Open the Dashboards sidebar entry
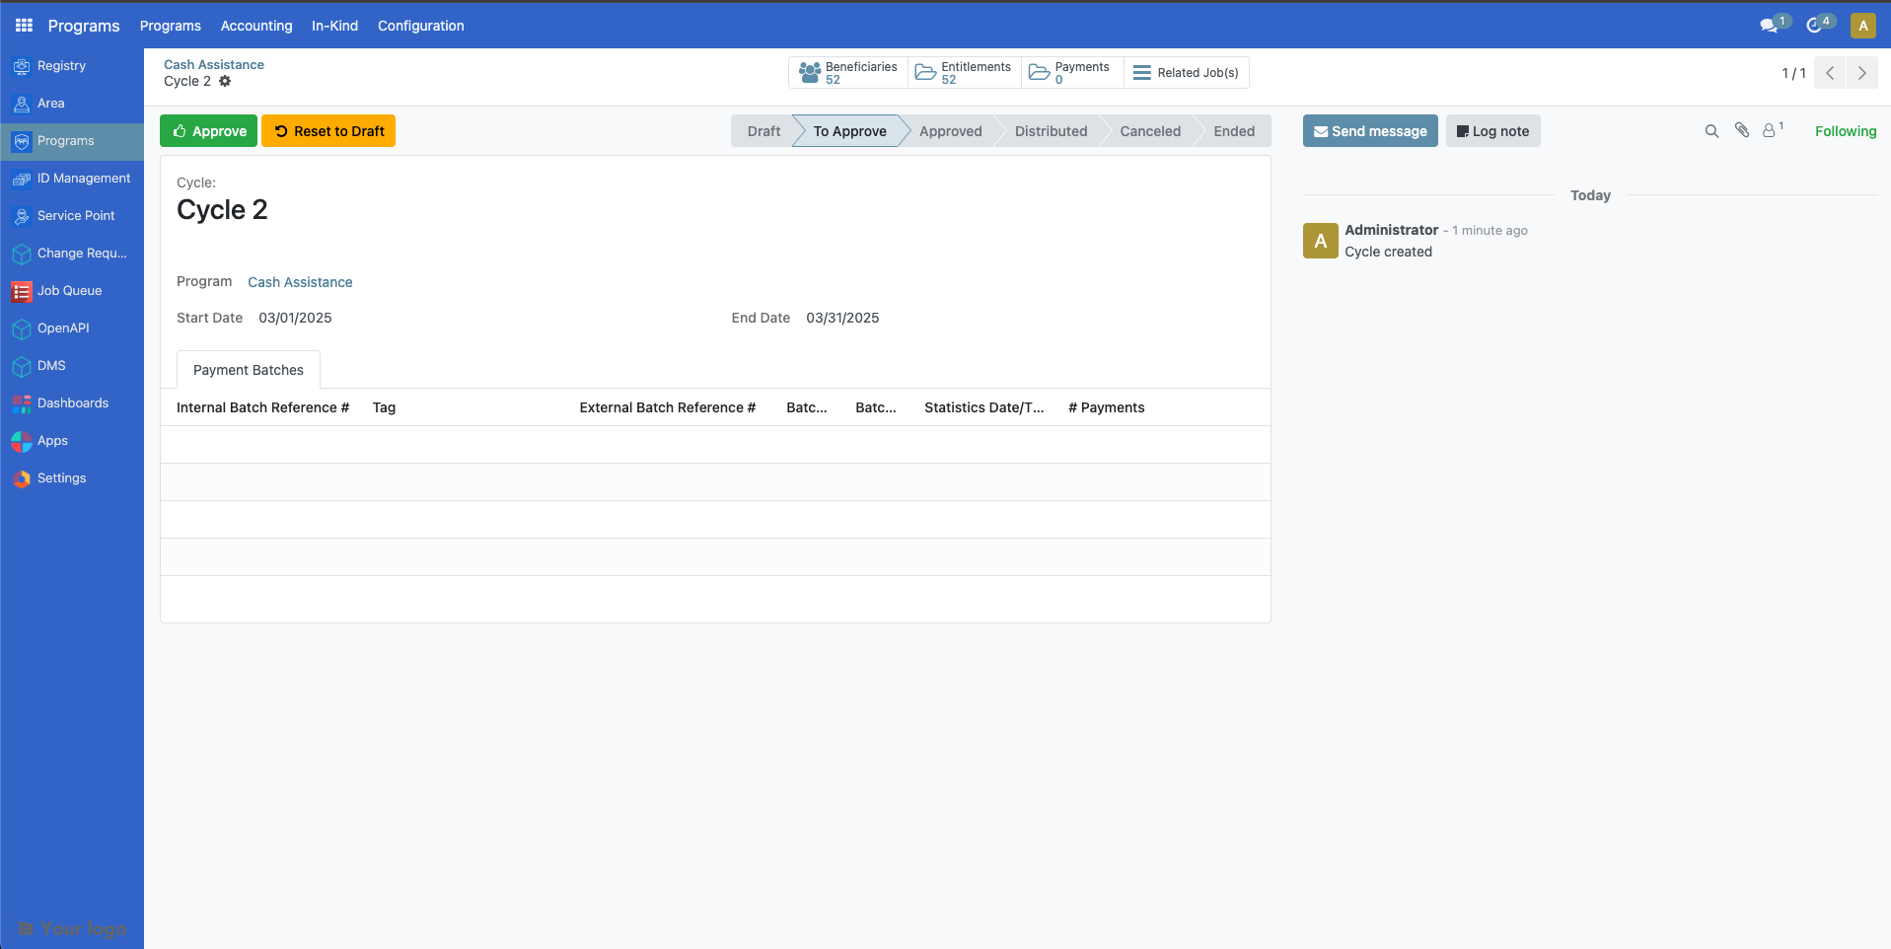 point(73,402)
